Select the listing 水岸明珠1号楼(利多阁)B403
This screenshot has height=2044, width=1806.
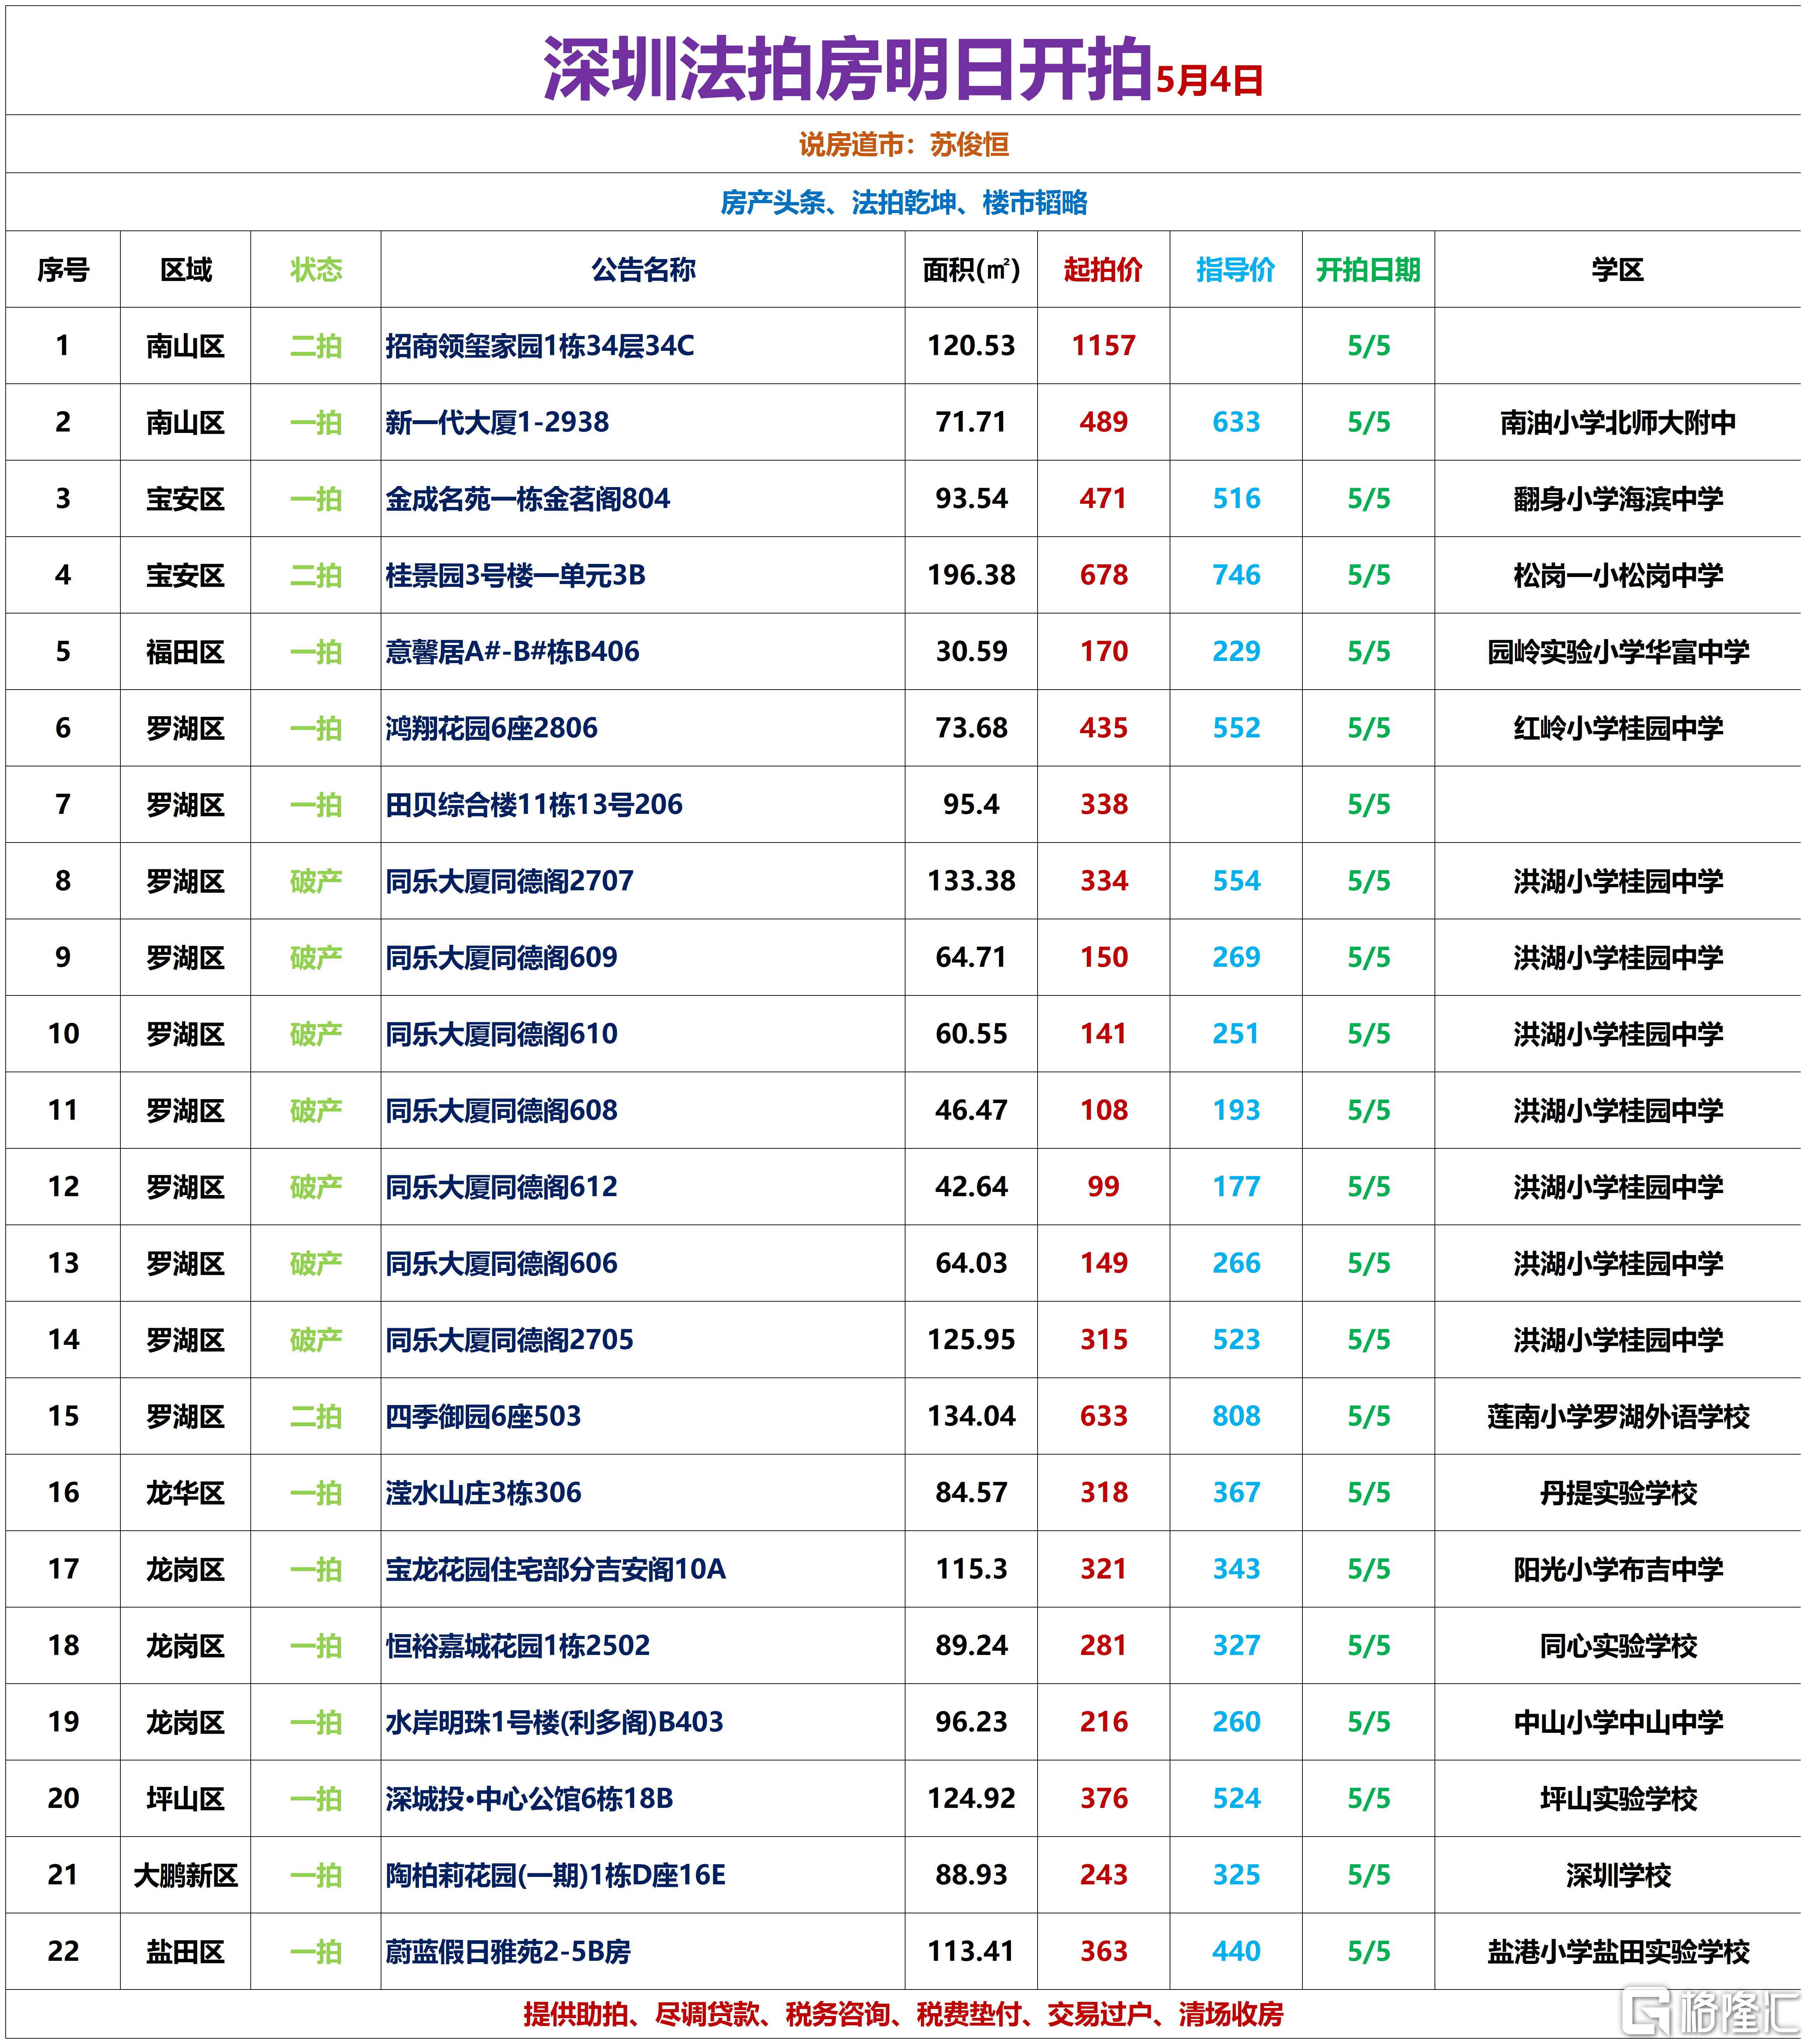[x=554, y=1723]
